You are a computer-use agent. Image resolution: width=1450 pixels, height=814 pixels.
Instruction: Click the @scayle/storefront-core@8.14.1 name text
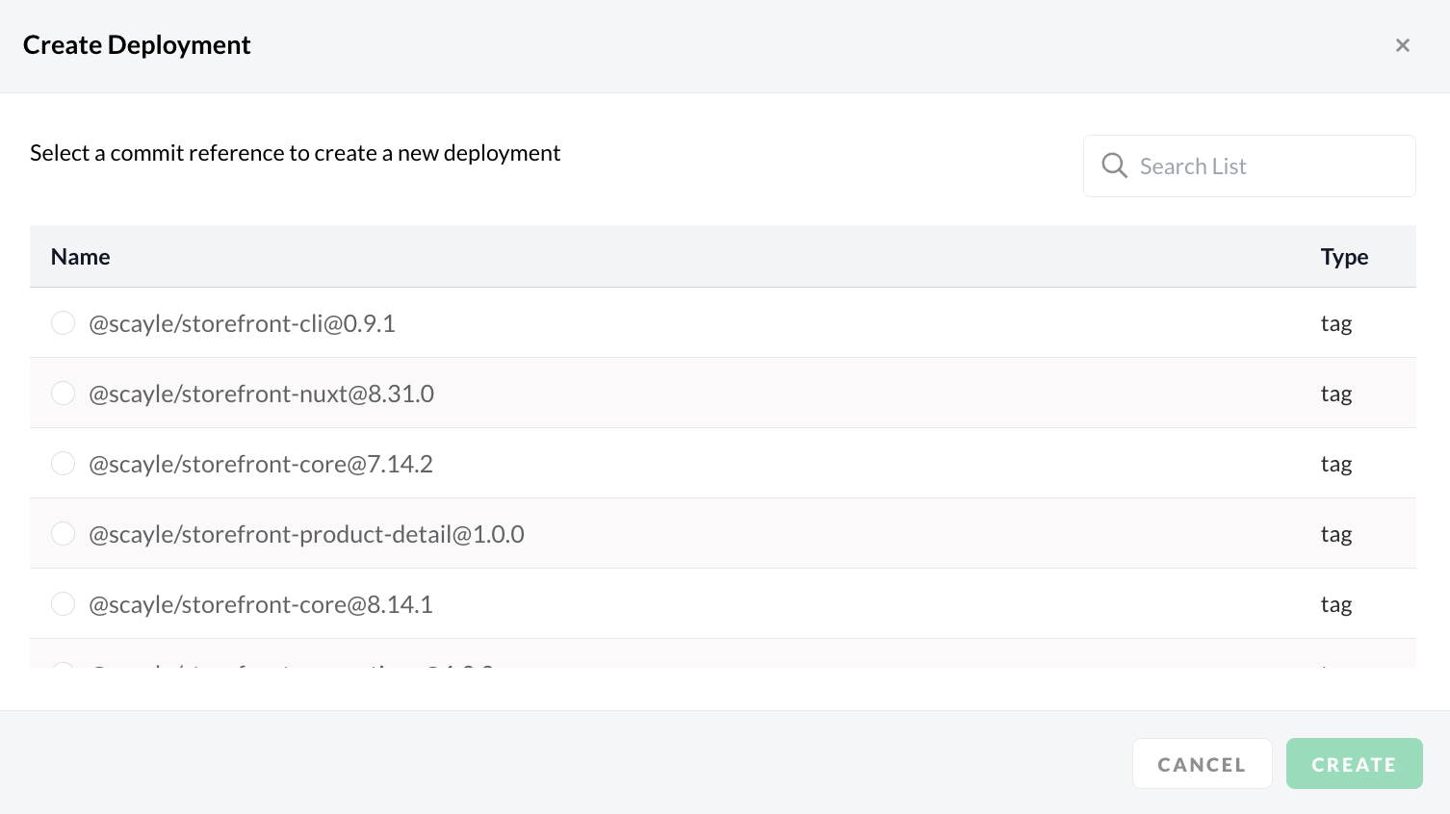point(260,604)
